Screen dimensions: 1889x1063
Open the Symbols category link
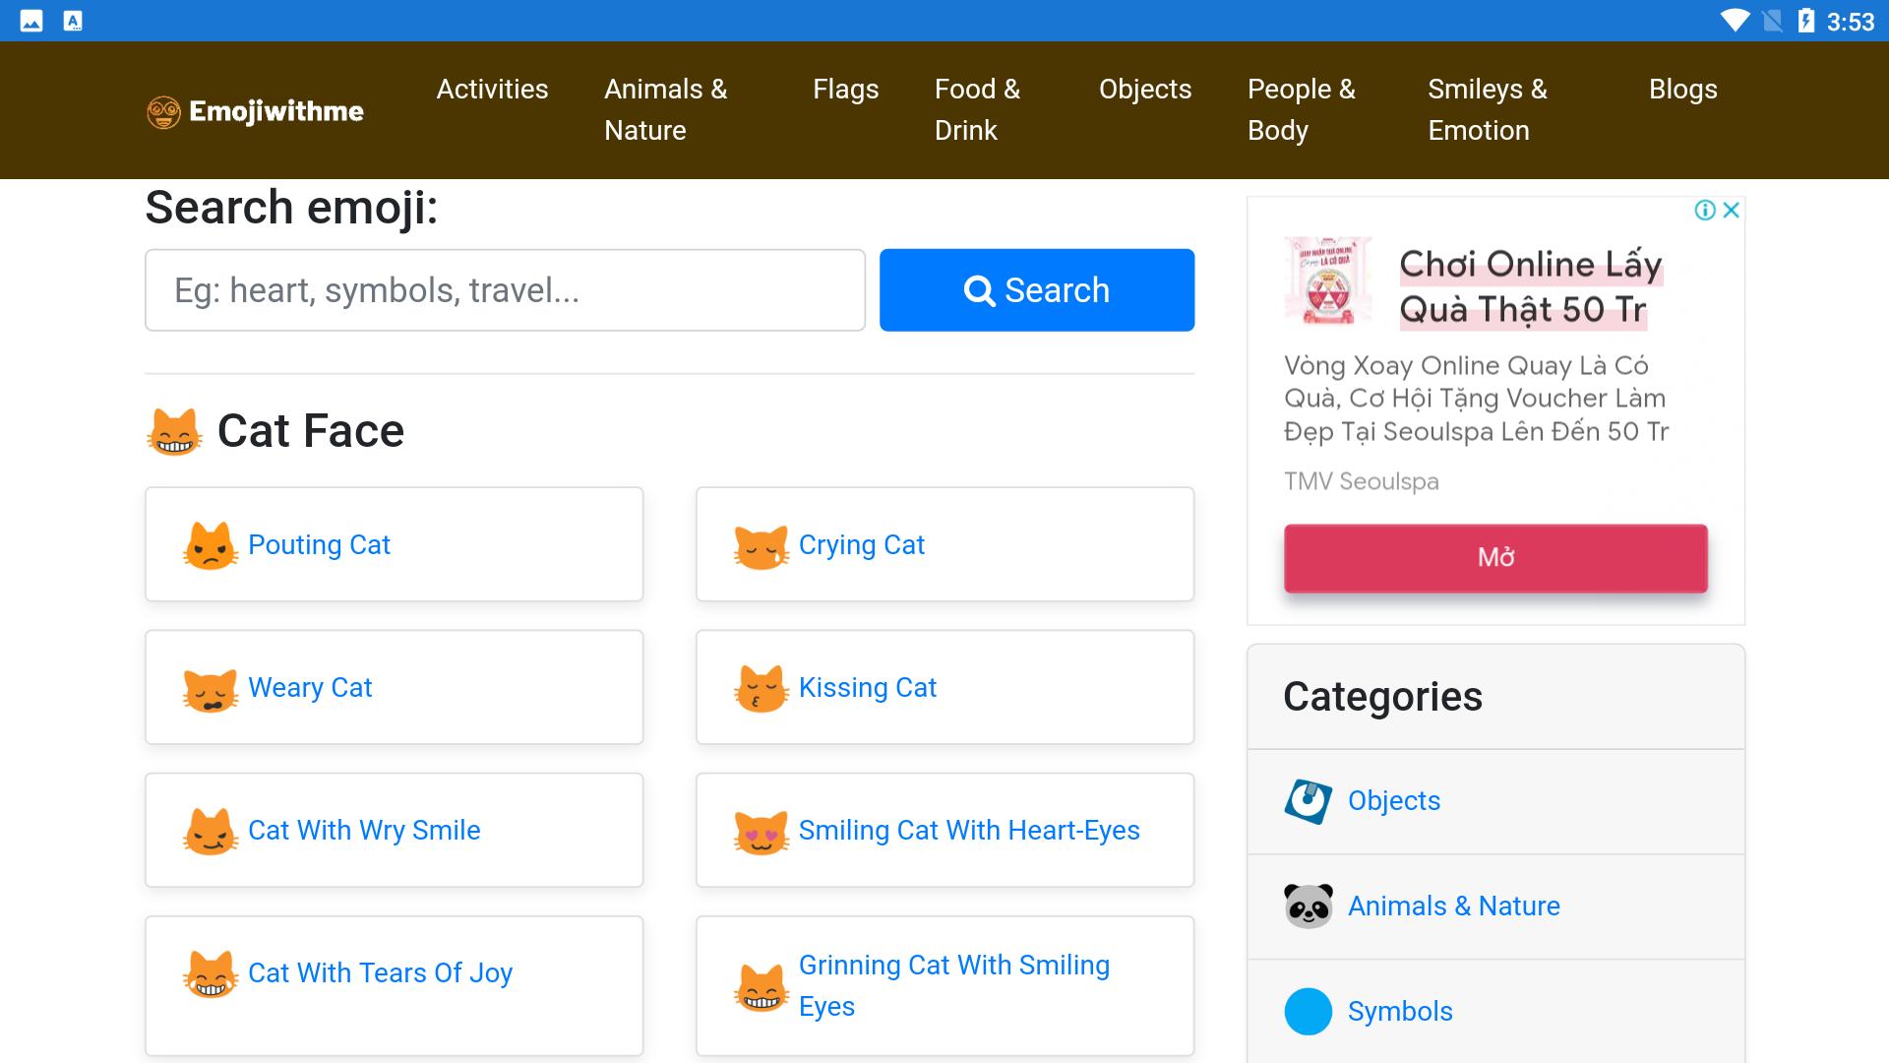pos(1400,1012)
